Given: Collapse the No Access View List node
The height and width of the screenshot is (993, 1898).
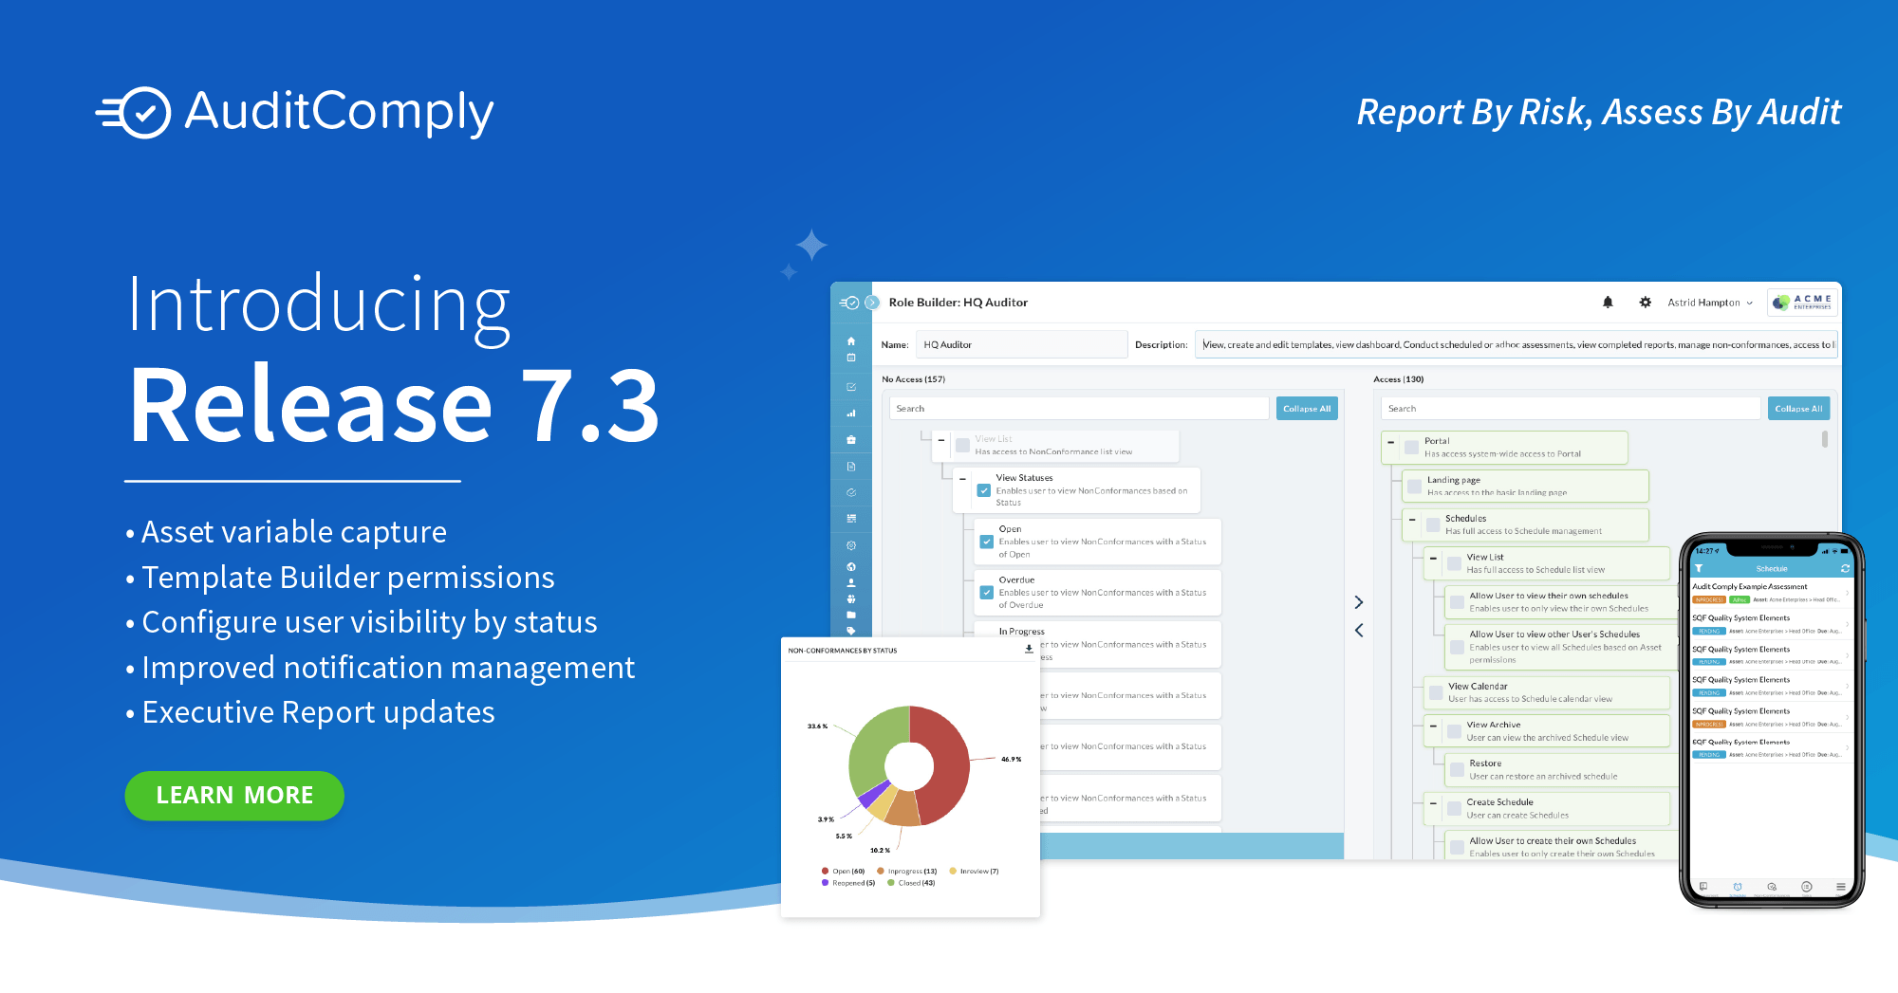Looking at the screenshot, I should click(x=941, y=440).
